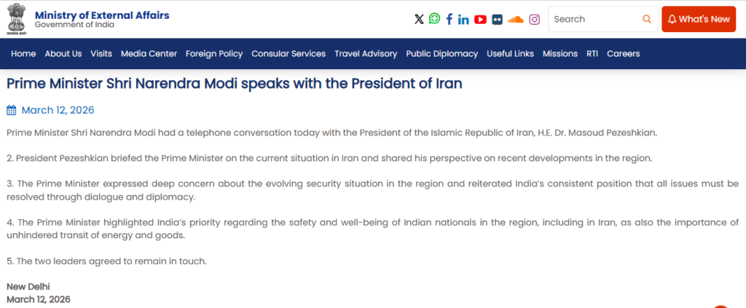This screenshot has height=308, width=746.
Task: Open the WhatsApp channel icon
Action: (434, 19)
